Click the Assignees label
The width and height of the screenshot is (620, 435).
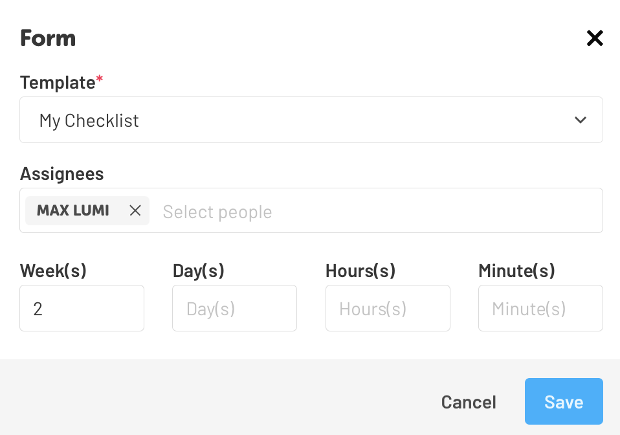point(61,173)
